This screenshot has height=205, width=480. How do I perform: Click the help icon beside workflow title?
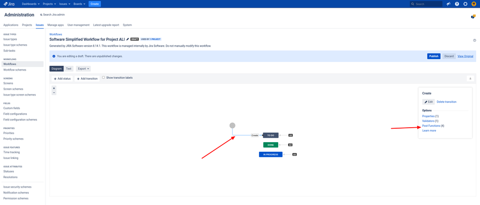point(475,40)
